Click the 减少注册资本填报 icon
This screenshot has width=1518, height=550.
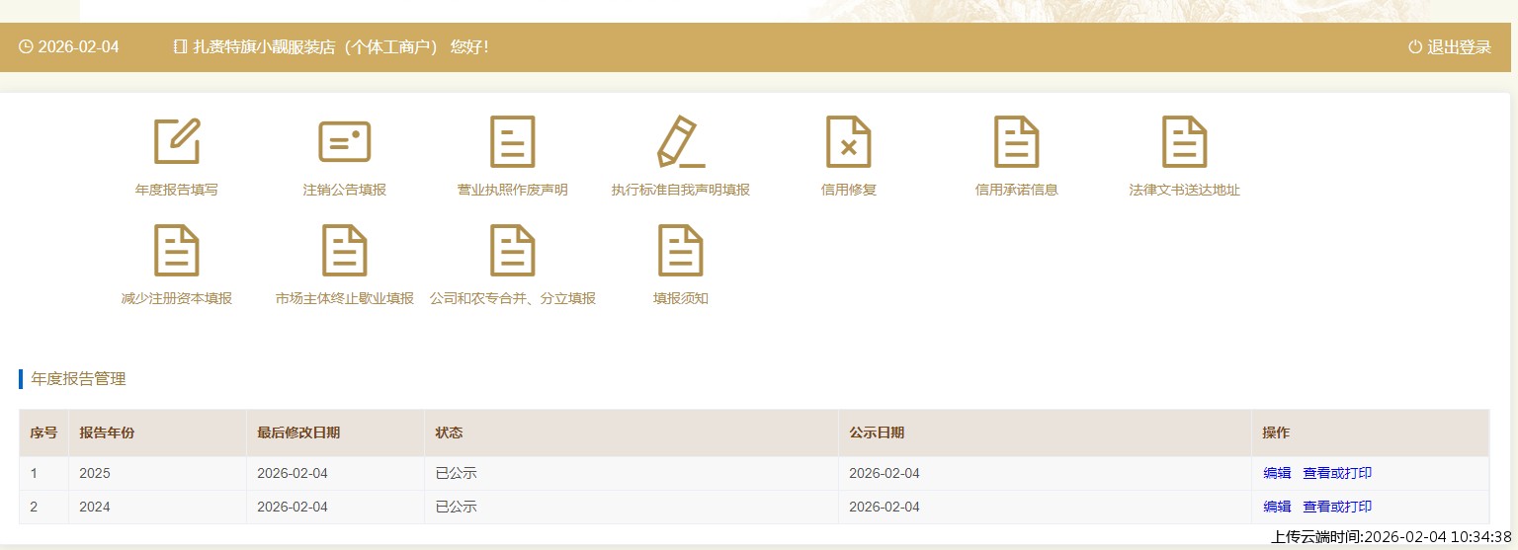coord(177,251)
